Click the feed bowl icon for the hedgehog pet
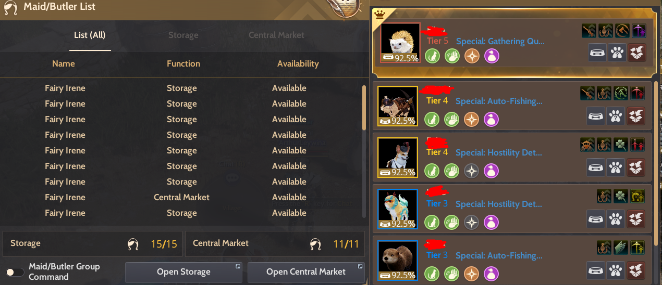The height and width of the screenshot is (285, 662). pyautogui.click(x=597, y=53)
